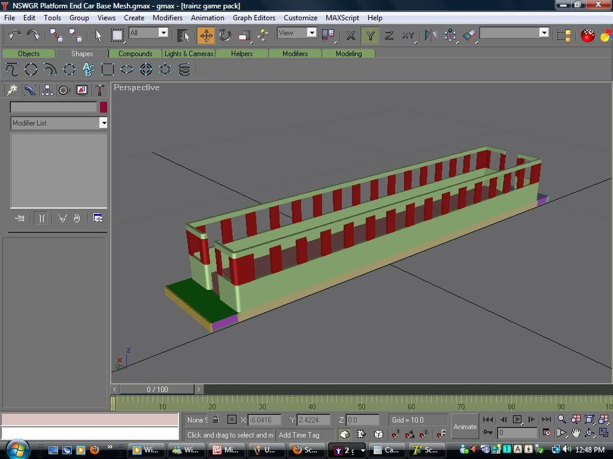Open the MAXScript menu

(342, 18)
